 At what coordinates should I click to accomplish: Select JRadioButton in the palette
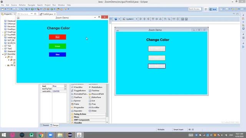96,87
